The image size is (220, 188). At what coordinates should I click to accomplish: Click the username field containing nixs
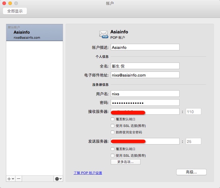pos(145,94)
